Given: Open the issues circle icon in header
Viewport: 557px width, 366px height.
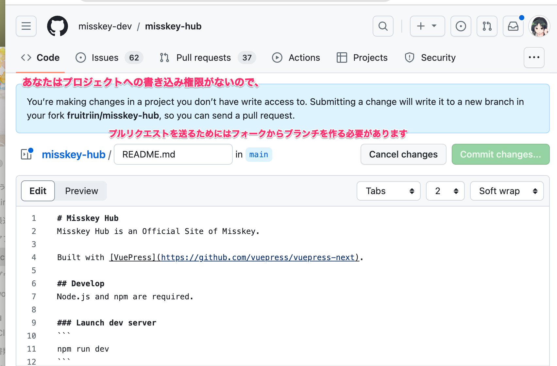Looking at the screenshot, I should [461, 26].
